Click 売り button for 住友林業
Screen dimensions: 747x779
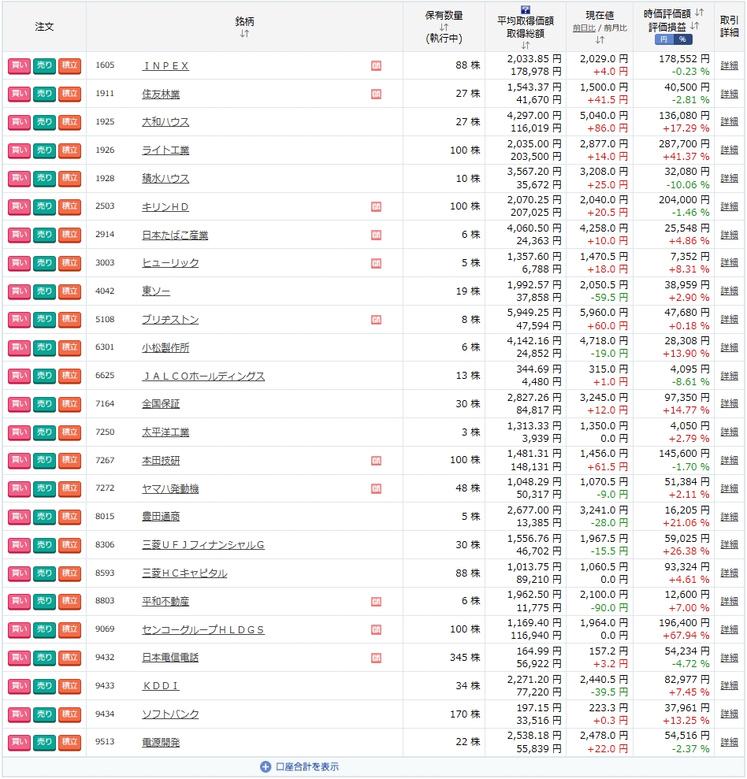coord(44,95)
